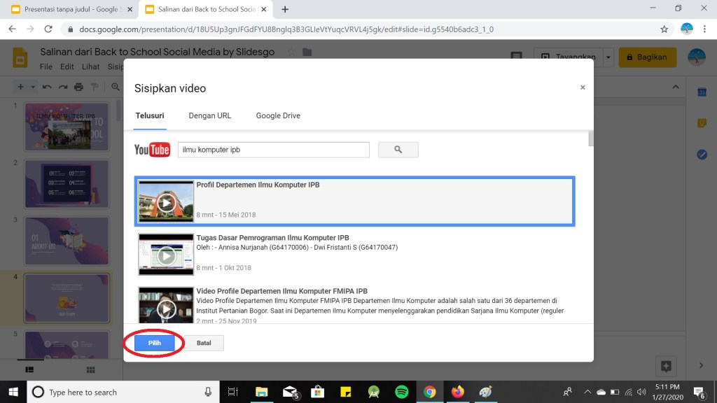Open File Explorer from the taskbar
Image resolution: width=717 pixels, height=403 pixels.
pyautogui.click(x=262, y=392)
